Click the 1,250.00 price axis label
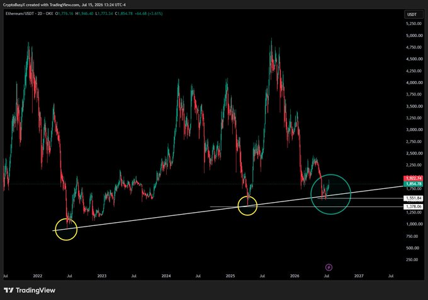Screen dimensions: 428x300 coord(414,212)
